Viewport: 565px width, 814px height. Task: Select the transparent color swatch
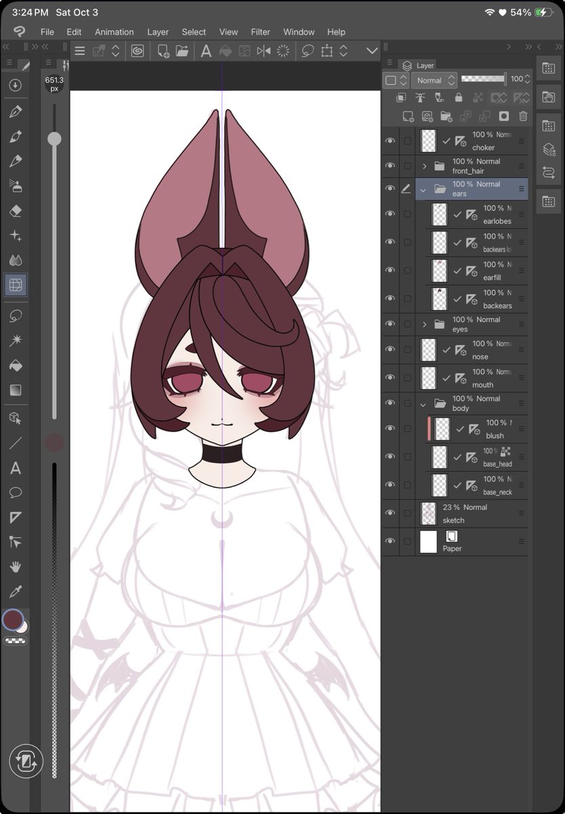(x=16, y=640)
